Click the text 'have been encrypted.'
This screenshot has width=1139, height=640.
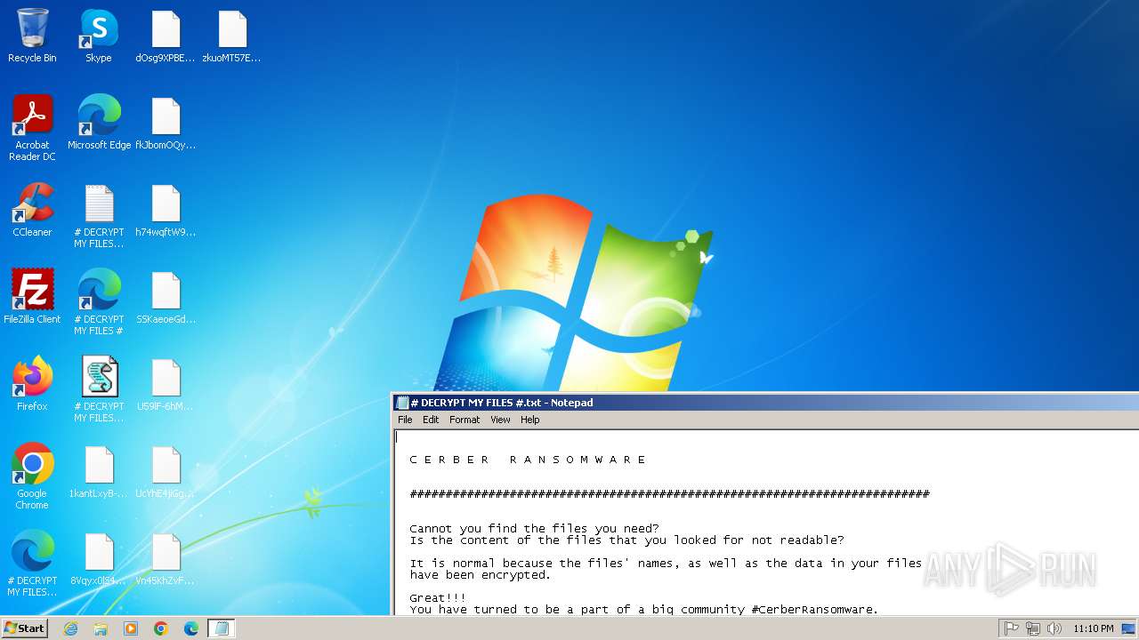pyautogui.click(x=481, y=575)
